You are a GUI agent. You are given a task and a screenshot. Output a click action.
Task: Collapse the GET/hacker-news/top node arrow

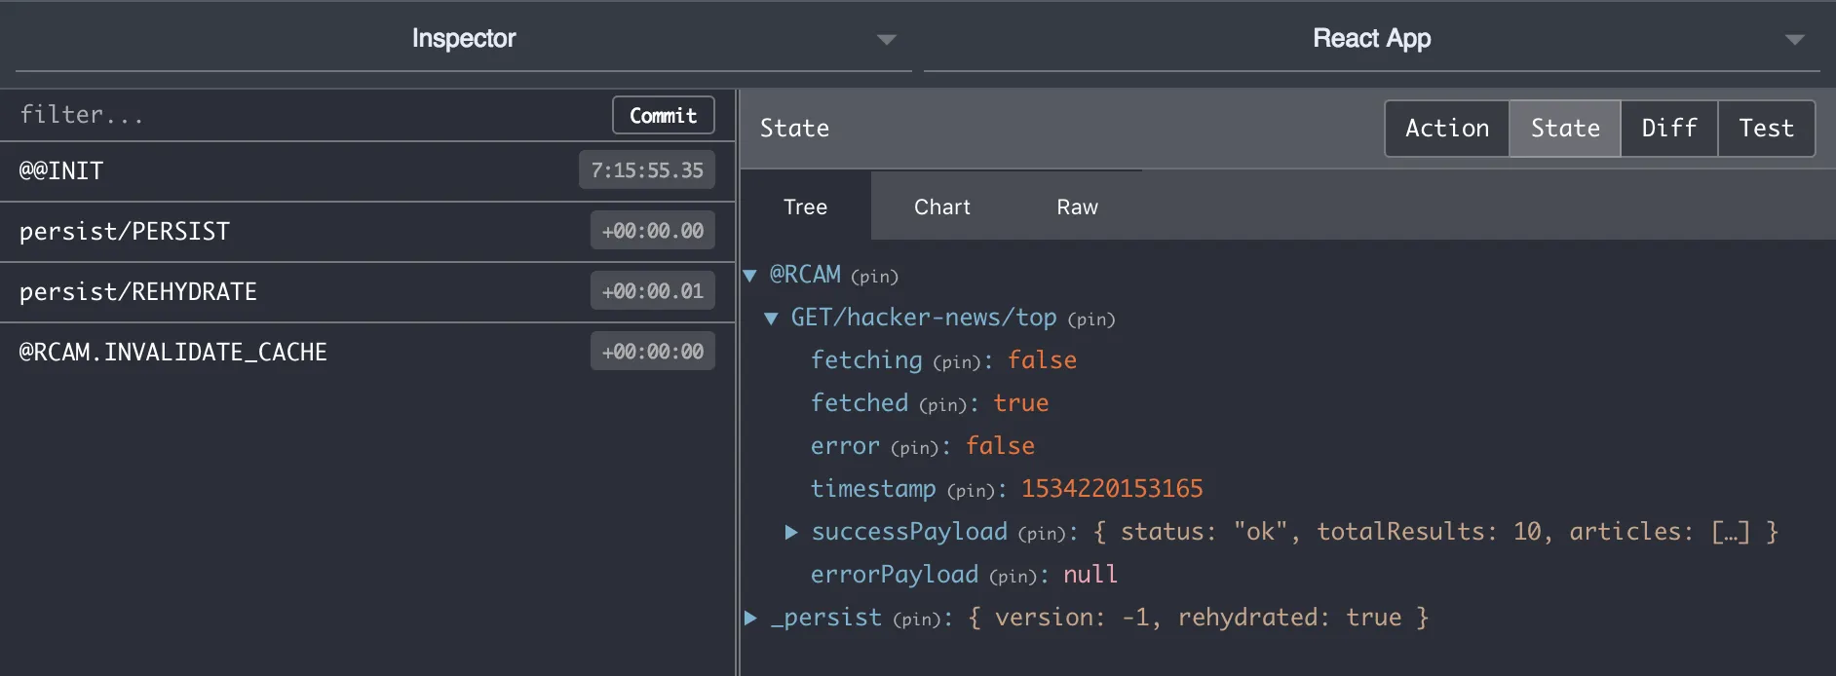[772, 319]
